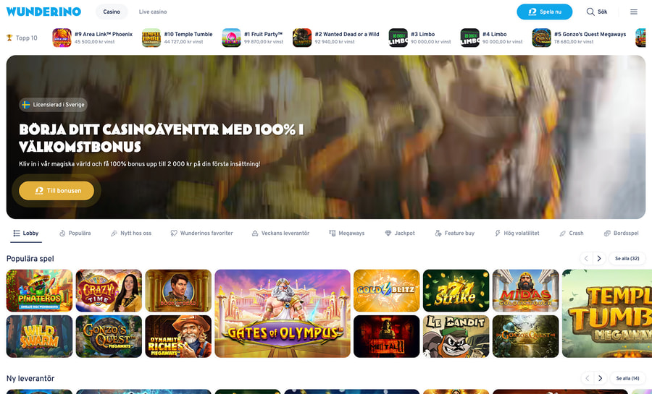
Task: Select the Hög volatilitet category
Action: tap(517, 233)
